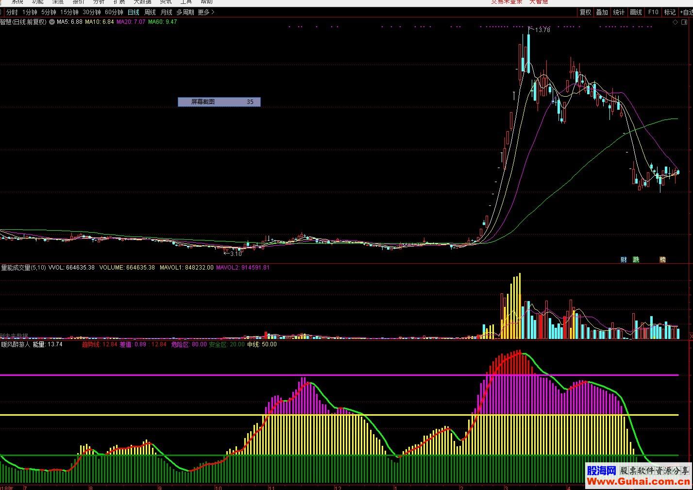The image size is (693, 490).
Task: Click the 暖风醉游人 indicator title
Action: tap(16, 344)
